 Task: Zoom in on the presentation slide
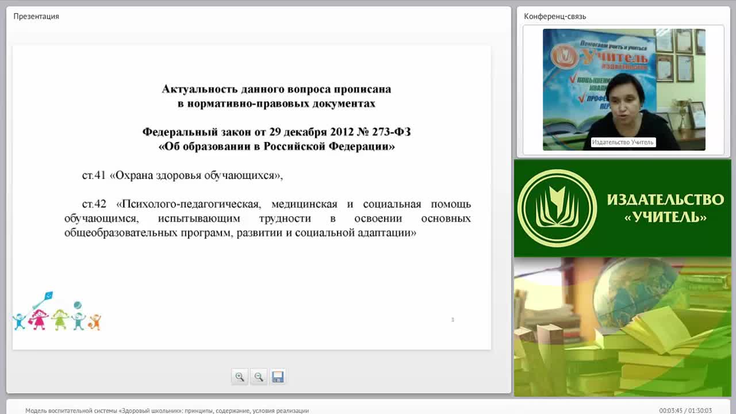(240, 377)
